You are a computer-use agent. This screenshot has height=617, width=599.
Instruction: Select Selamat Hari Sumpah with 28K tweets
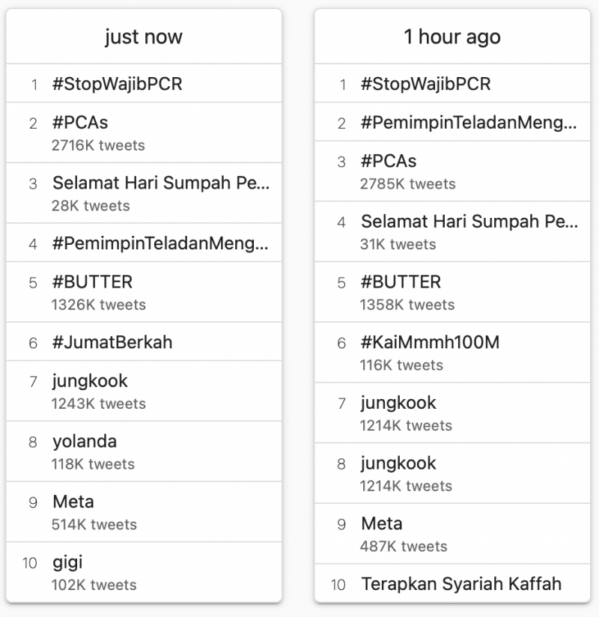pos(144,194)
